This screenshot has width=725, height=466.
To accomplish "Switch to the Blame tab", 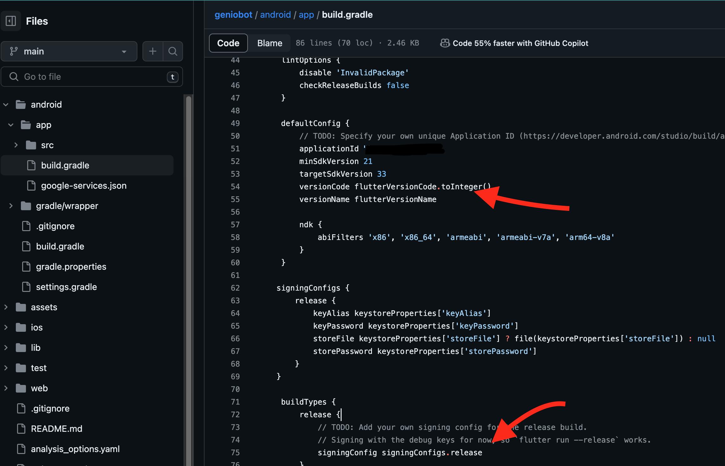I will click(x=269, y=43).
